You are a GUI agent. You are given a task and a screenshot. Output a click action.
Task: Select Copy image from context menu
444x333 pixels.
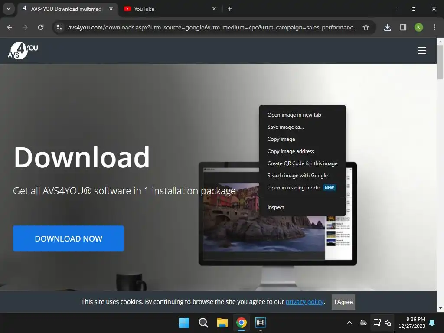click(302, 139)
